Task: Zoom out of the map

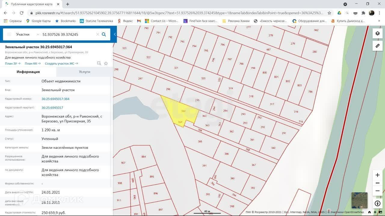Action: [377, 191]
